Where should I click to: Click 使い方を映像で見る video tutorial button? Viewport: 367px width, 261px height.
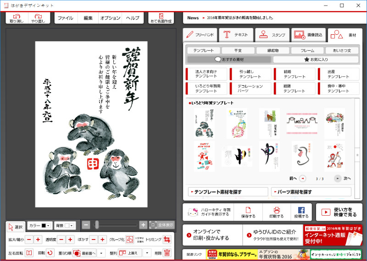[x=339, y=212]
